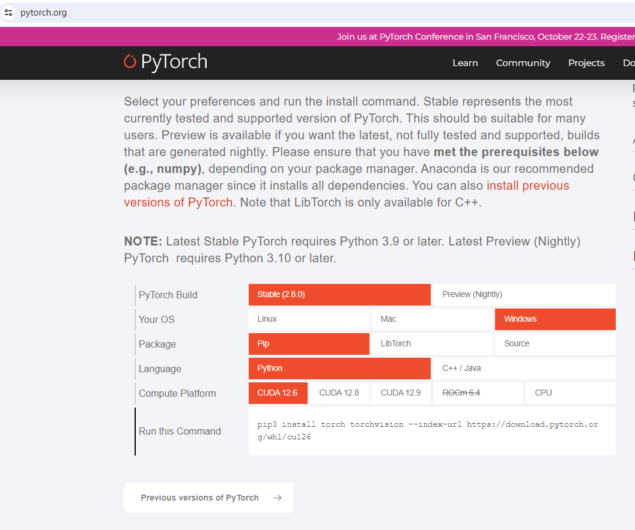Select CUDA 12.9 compute platform
Image resolution: width=635 pixels, height=530 pixels.
pyautogui.click(x=401, y=393)
